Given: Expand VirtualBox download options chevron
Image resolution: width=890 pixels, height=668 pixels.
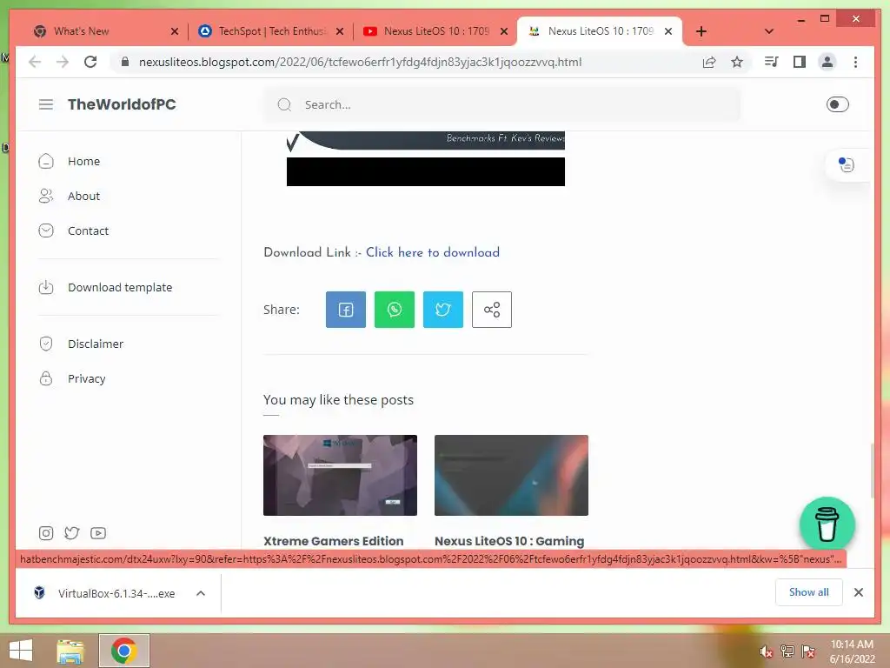Looking at the screenshot, I should (x=201, y=593).
